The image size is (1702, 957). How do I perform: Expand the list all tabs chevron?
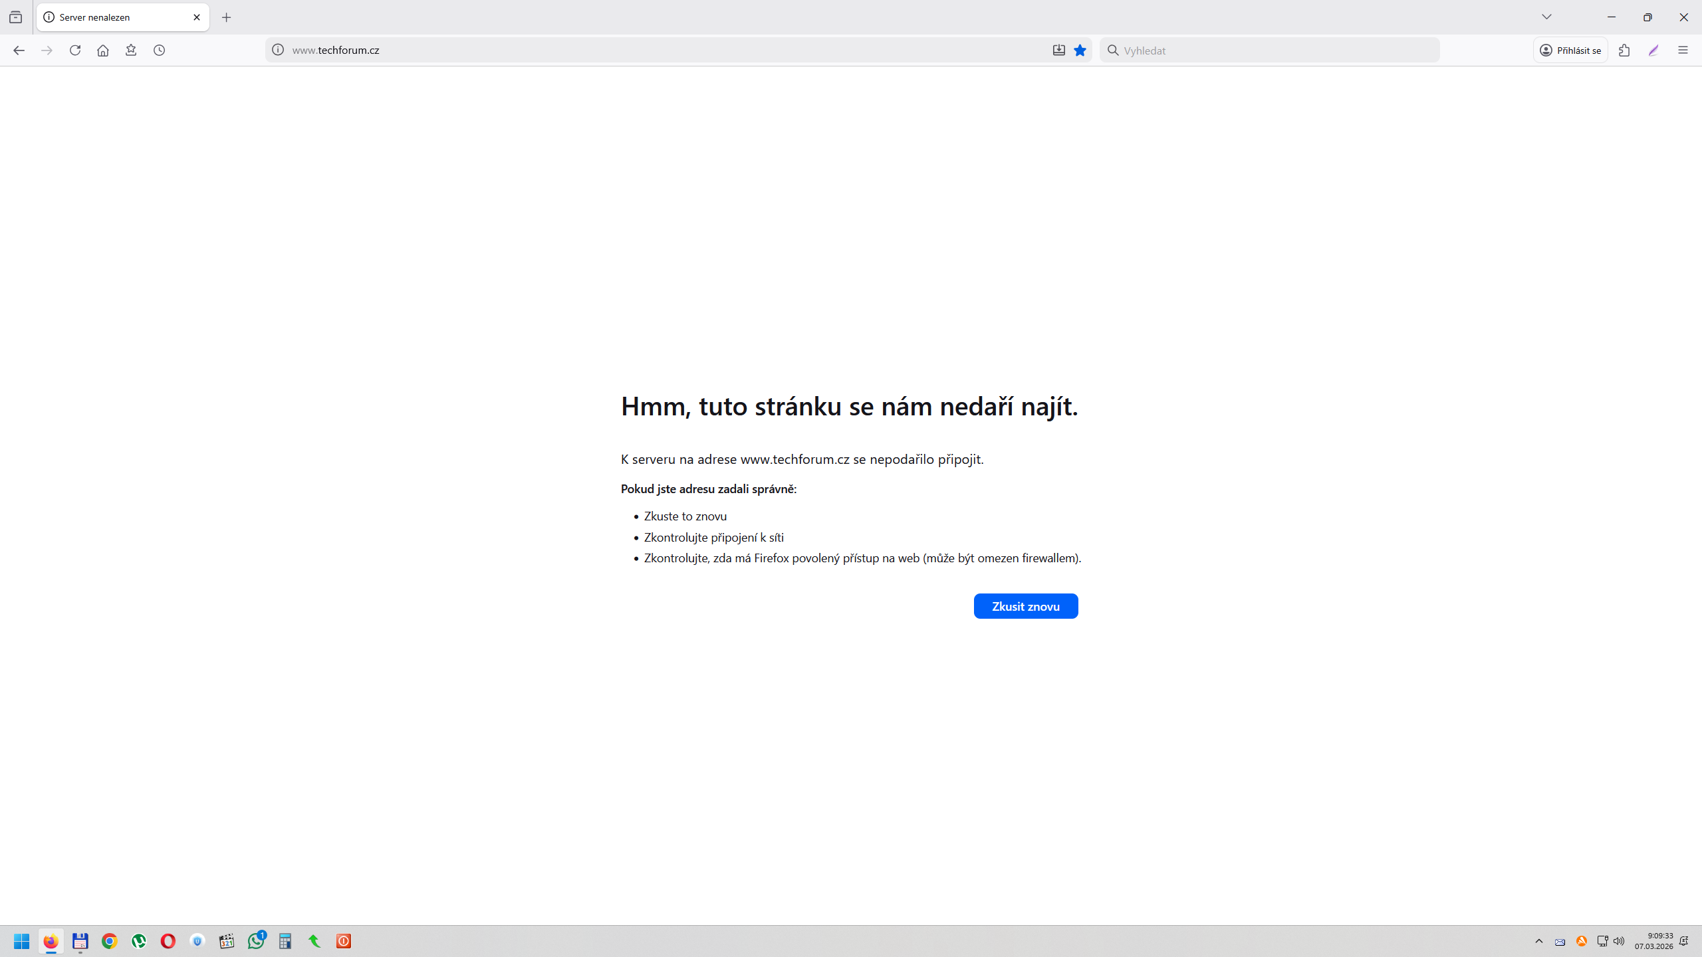(x=1546, y=17)
